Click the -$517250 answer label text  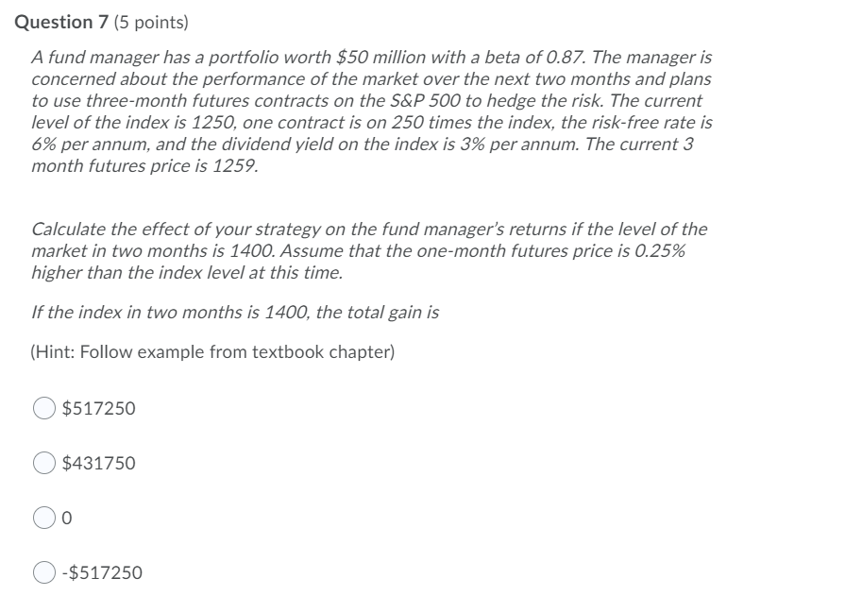(x=102, y=572)
